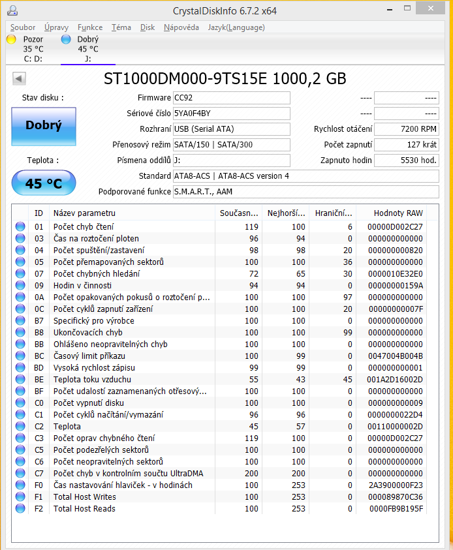The width and height of the screenshot is (453, 550).
Task: Select the yellow Pozor disk C: D: status icon
Action: 11,39
